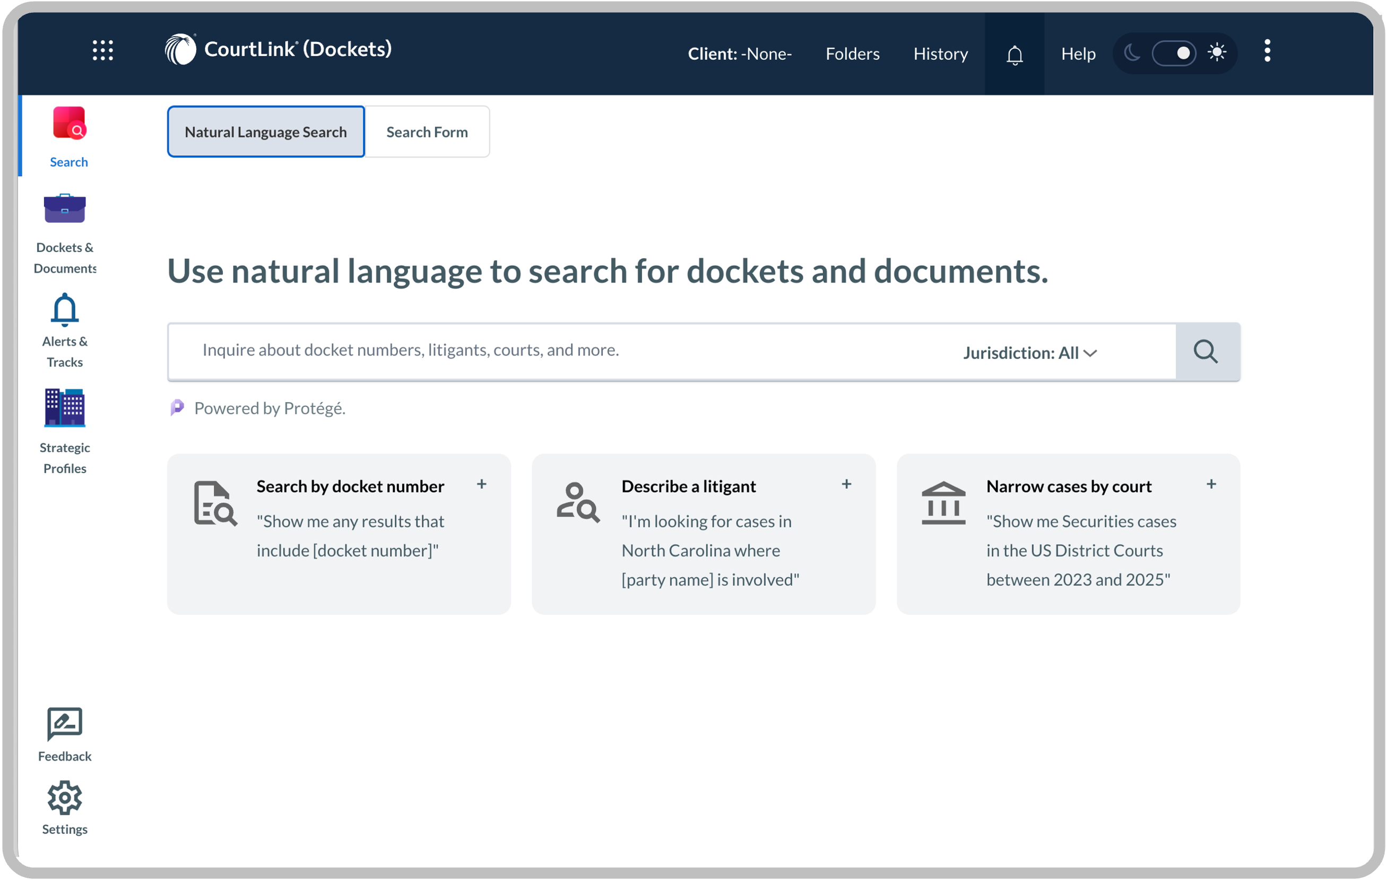
Task: Open the Dockets & Documents briefcase icon
Action: click(64, 209)
